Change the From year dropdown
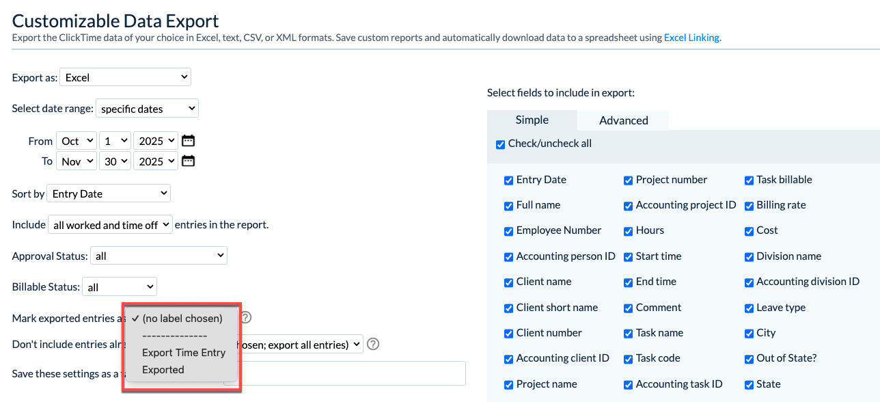Viewport: 880px width, 402px height. [x=156, y=141]
